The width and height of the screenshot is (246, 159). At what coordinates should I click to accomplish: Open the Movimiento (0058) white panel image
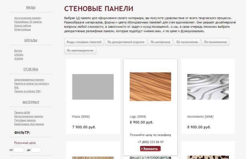(208, 87)
